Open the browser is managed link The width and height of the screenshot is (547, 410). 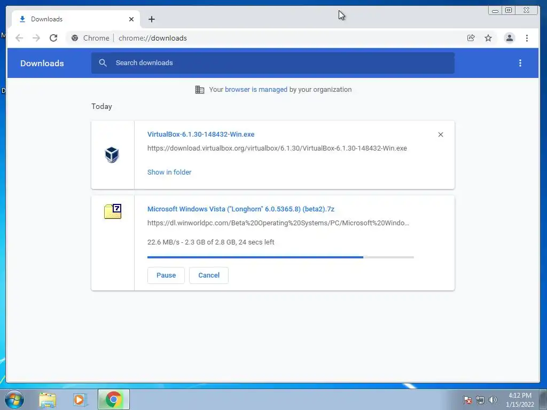[x=256, y=90]
